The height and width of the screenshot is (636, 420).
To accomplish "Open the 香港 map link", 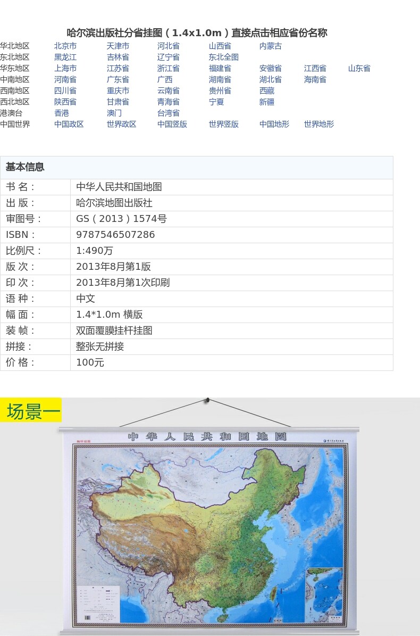I will 62,113.
